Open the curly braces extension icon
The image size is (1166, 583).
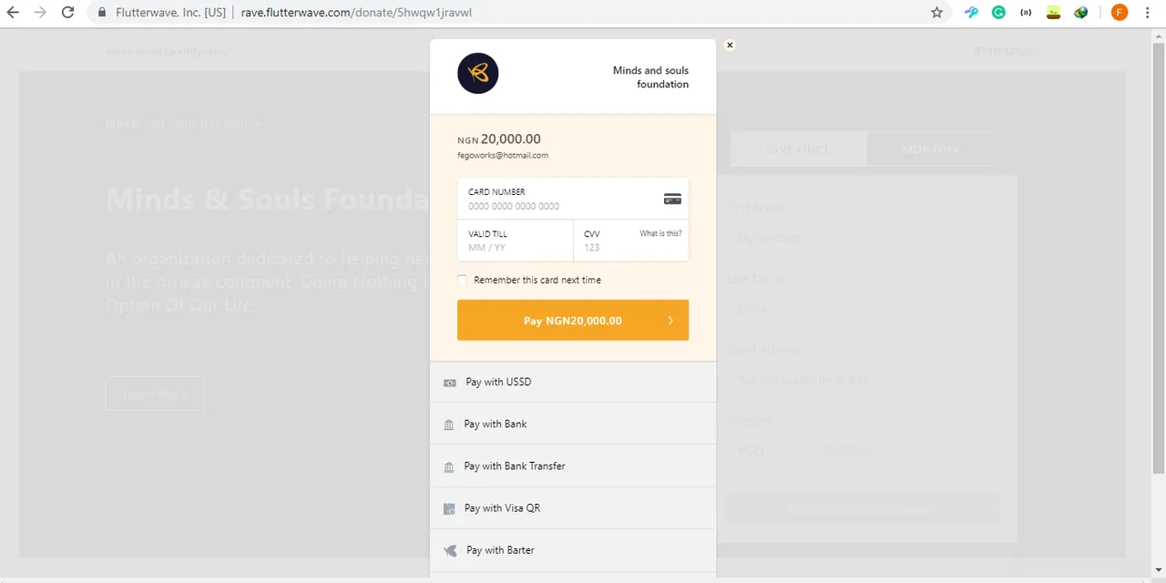pos(1026,13)
